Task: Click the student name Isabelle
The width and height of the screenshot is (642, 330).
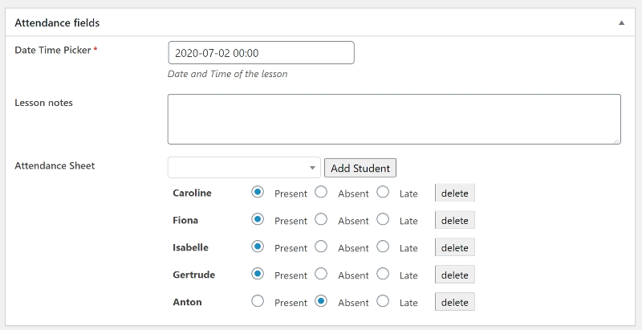Action: pos(190,247)
